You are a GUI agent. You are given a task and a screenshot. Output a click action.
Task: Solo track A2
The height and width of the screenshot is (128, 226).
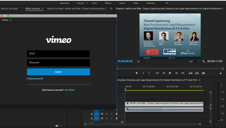click(x=112, y=114)
